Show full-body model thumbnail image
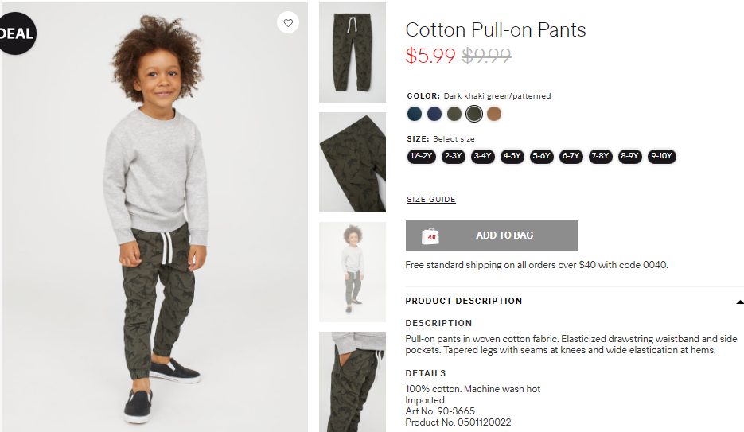The height and width of the screenshot is (432, 744). [x=352, y=272]
